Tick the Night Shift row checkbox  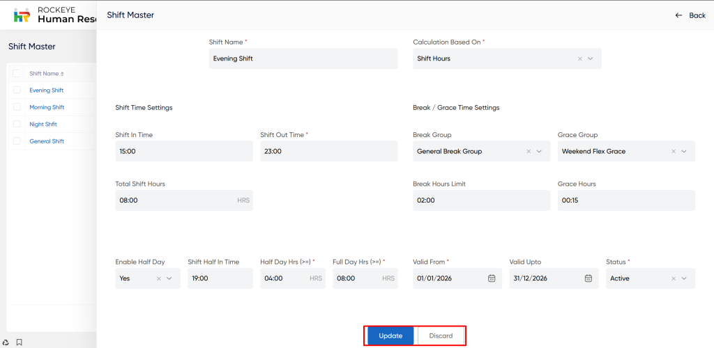click(x=17, y=125)
